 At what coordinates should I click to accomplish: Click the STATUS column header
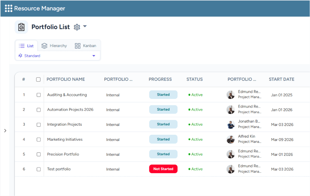point(195,79)
